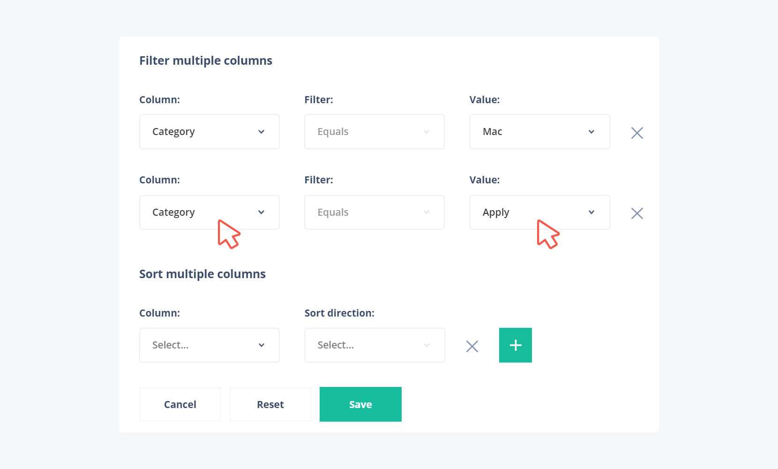Expand the Mac value dropdown

(539, 132)
